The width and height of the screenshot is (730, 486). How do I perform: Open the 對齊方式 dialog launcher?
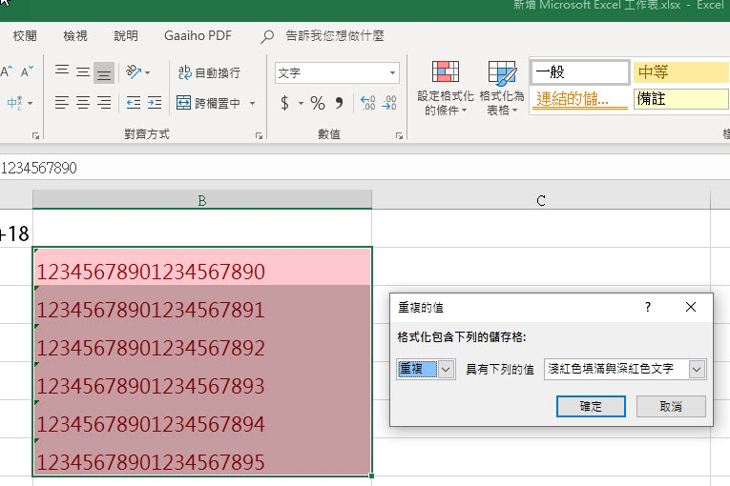click(x=259, y=136)
